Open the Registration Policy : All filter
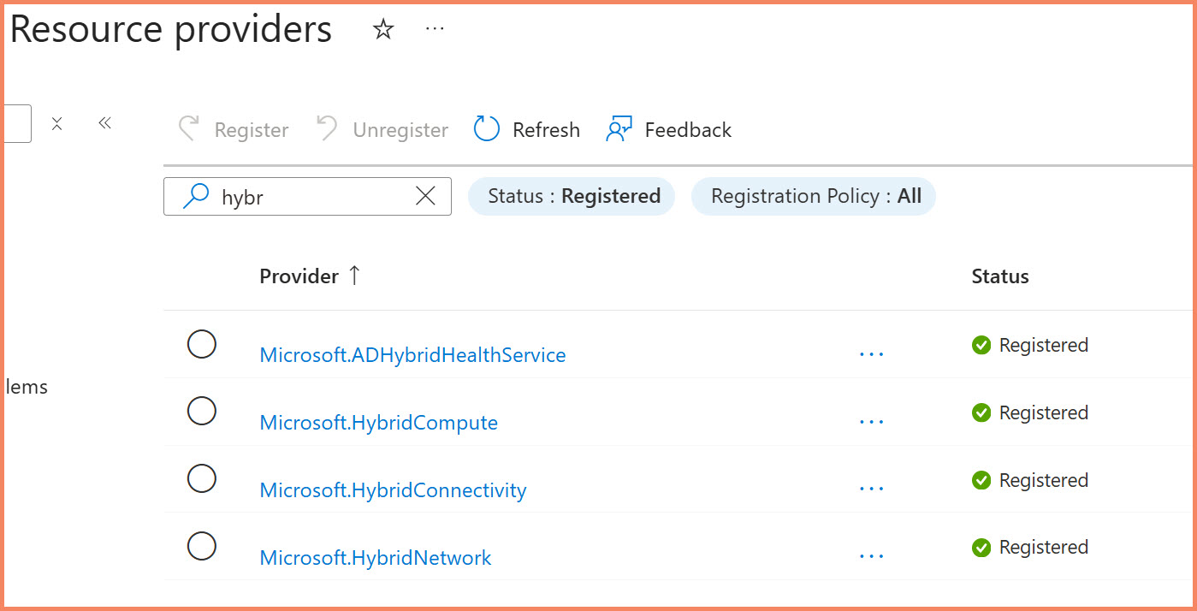The height and width of the screenshot is (611, 1197). (x=814, y=197)
